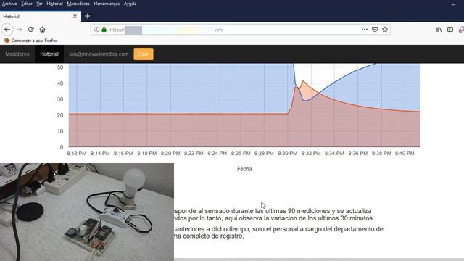Click the webcam video overlay of the lamp
This screenshot has height=261, width=464.
pyautogui.click(x=87, y=212)
